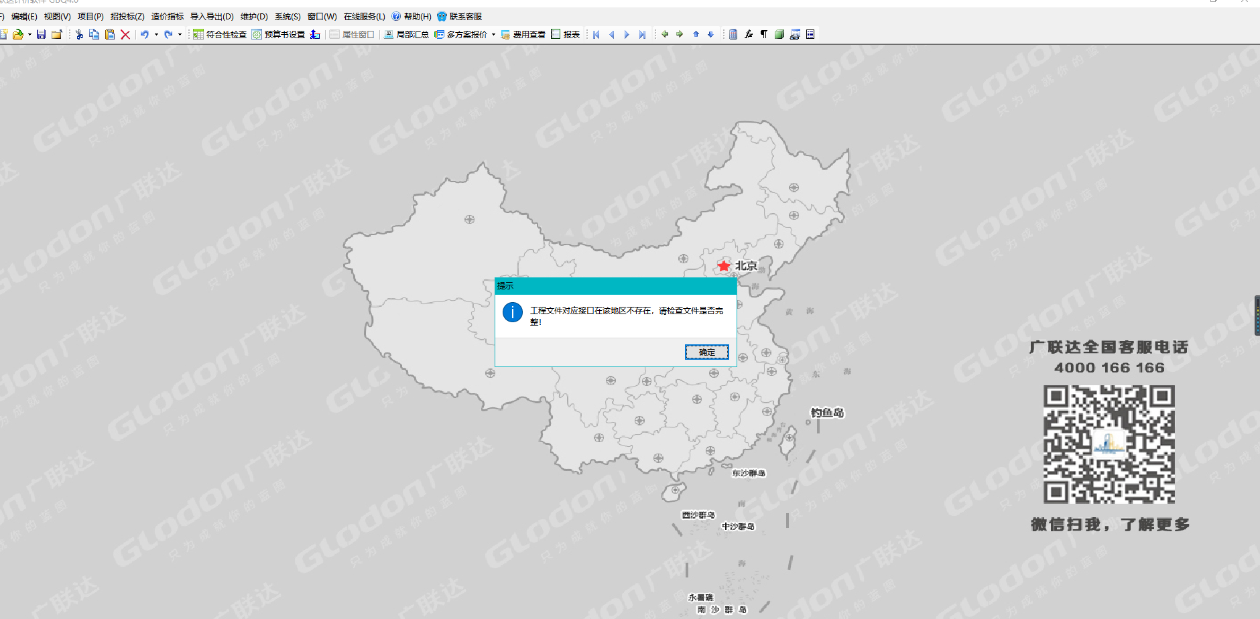Open the 编辑(E) menu
The height and width of the screenshot is (619, 1260).
click(24, 16)
